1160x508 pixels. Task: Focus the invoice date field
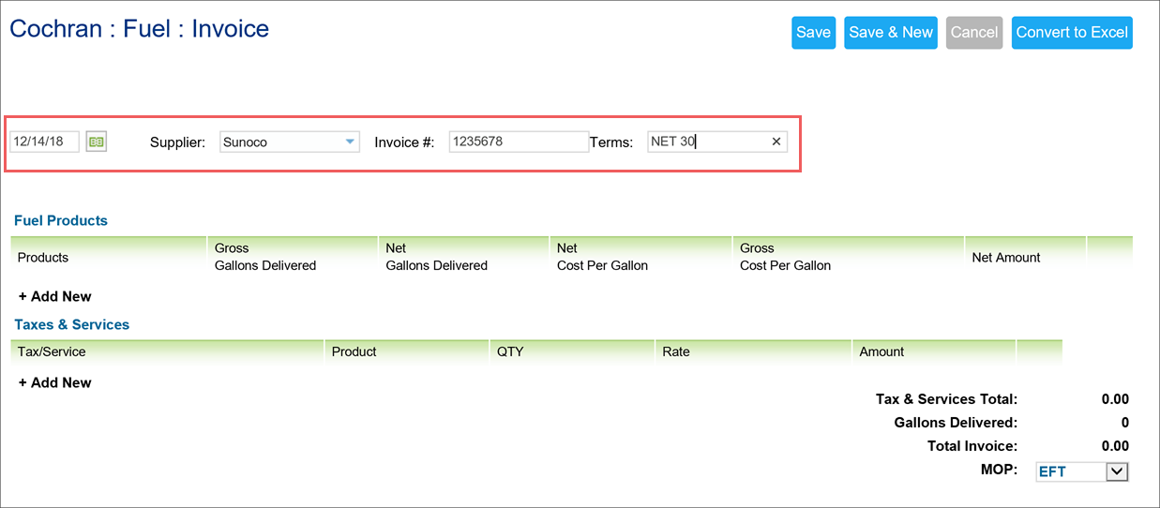(x=44, y=142)
